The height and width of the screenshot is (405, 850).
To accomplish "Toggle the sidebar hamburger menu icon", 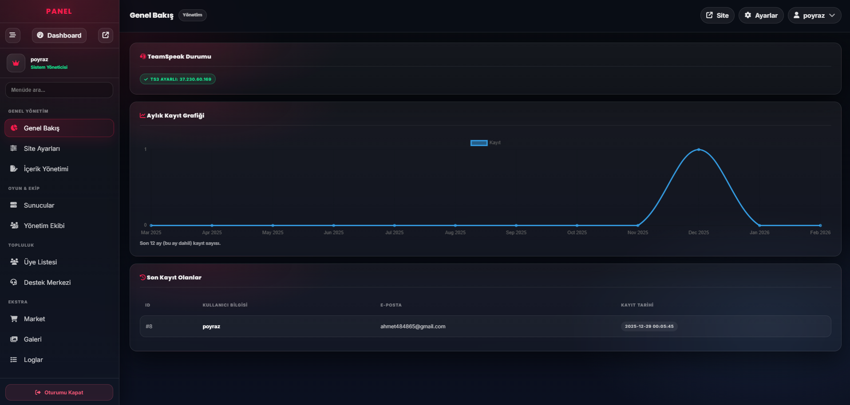I will pyautogui.click(x=13, y=35).
